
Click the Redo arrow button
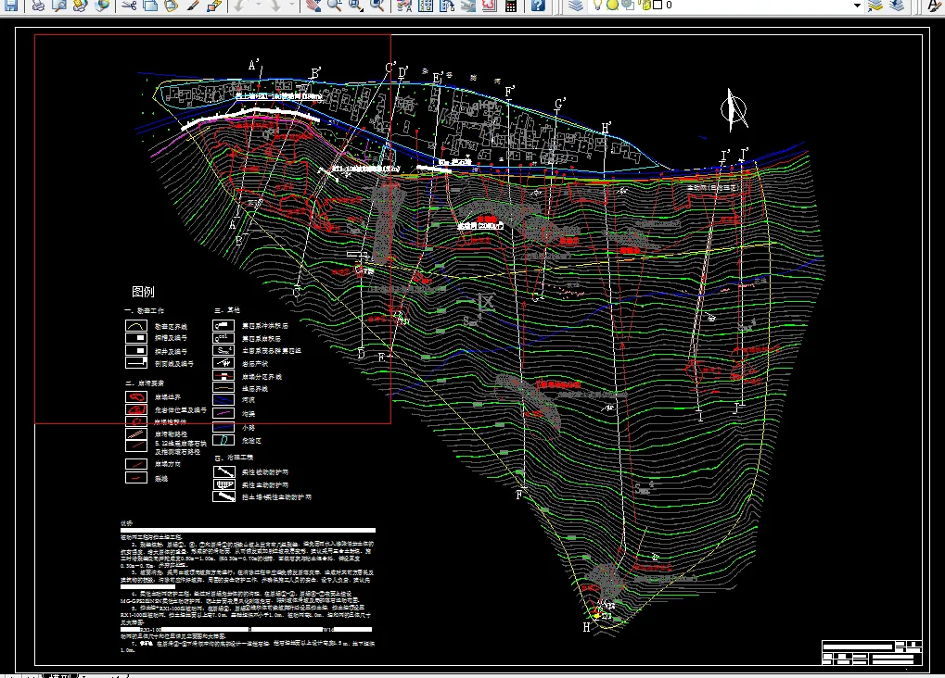pos(276,6)
